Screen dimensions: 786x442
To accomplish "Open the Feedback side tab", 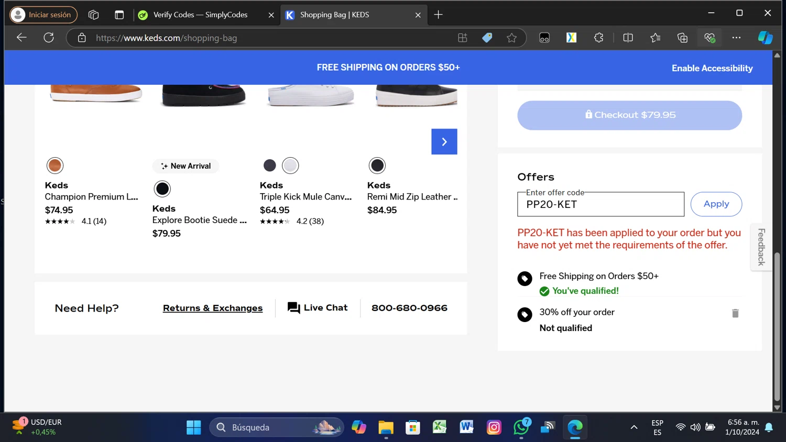I will point(761,247).
